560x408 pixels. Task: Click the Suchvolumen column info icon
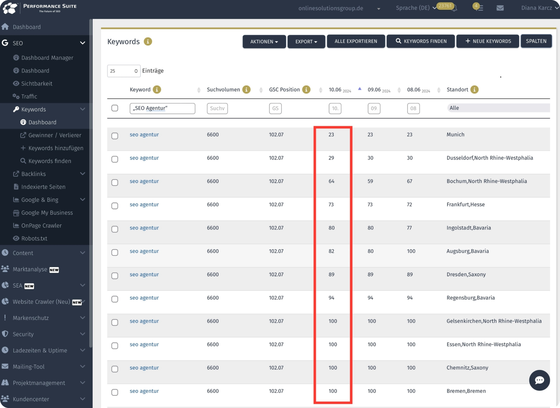pos(246,90)
